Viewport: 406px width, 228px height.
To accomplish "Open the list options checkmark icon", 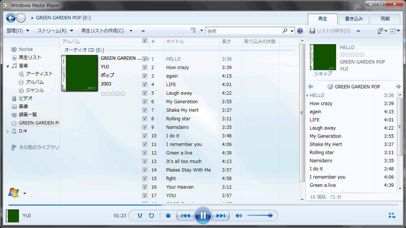I will click(393, 31).
